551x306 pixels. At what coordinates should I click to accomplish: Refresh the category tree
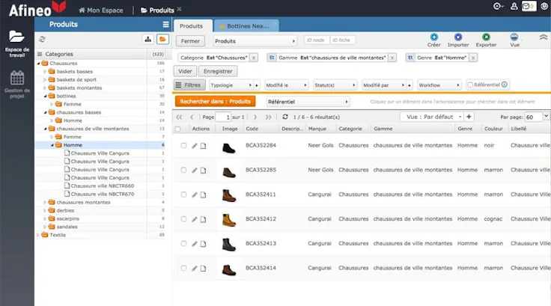click(42, 39)
